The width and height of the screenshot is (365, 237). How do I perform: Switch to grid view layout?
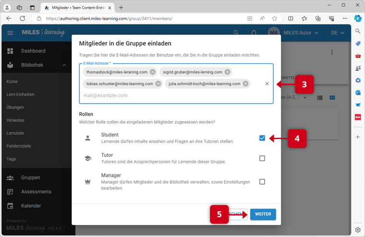(x=332, y=98)
